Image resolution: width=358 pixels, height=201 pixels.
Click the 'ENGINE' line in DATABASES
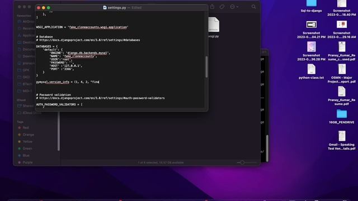(80, 53)
